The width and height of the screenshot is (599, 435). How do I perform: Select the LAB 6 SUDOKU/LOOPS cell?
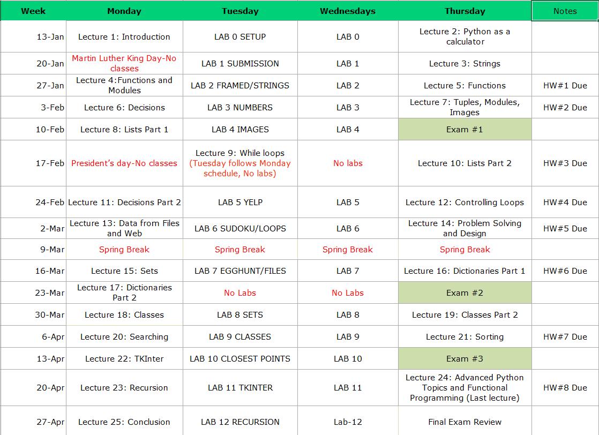pos(240,228)
